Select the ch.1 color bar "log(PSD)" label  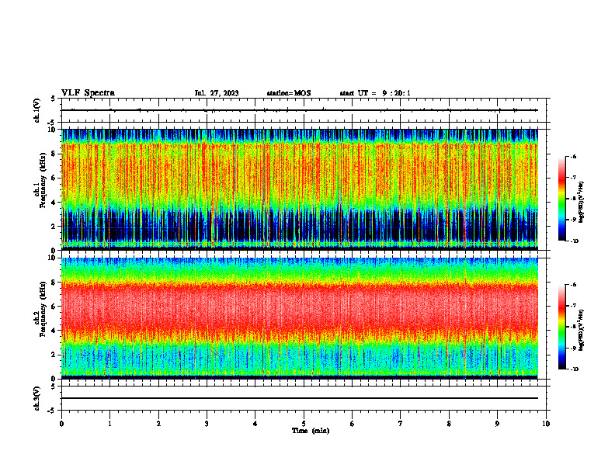582,203
